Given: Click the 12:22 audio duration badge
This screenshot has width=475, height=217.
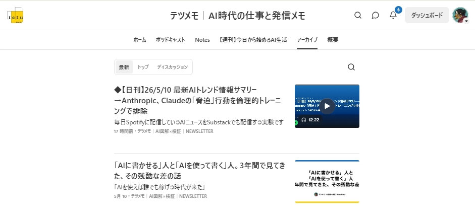Looking at the screenshot, I should [x=310, y=120].
